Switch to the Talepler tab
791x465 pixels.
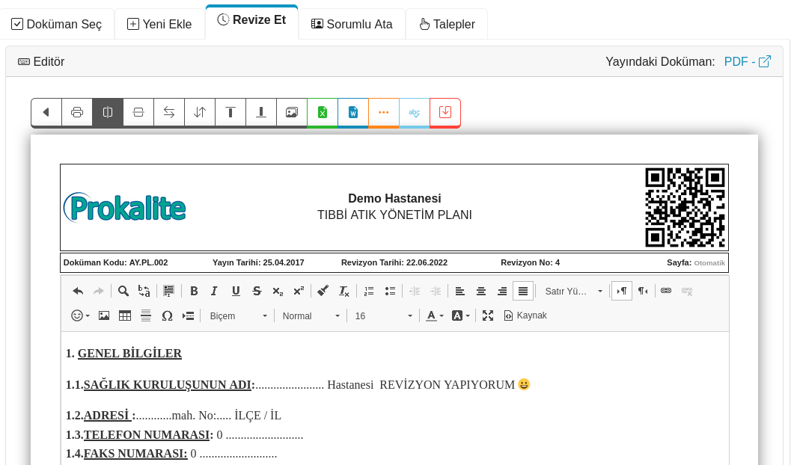click(447, 24)
